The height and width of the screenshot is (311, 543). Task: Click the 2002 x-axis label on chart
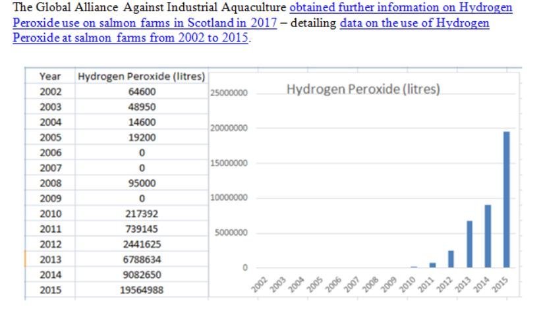tap(258, 285)
